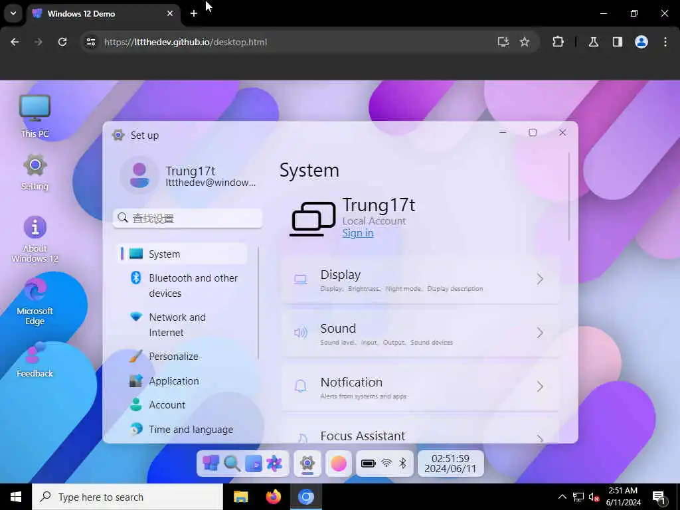Click the Bluetooth icon in the dock

coord(403,464)
